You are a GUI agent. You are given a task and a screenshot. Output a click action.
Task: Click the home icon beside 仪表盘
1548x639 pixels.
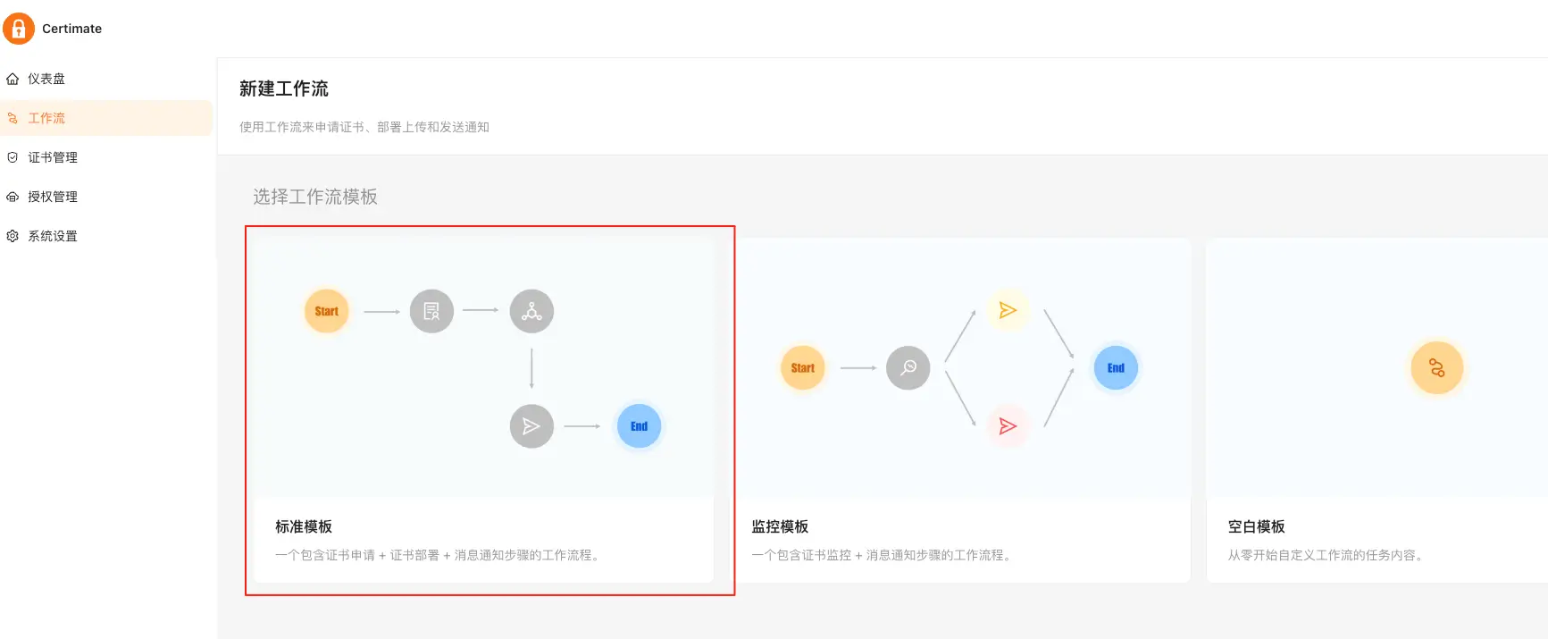click(13, 79)
